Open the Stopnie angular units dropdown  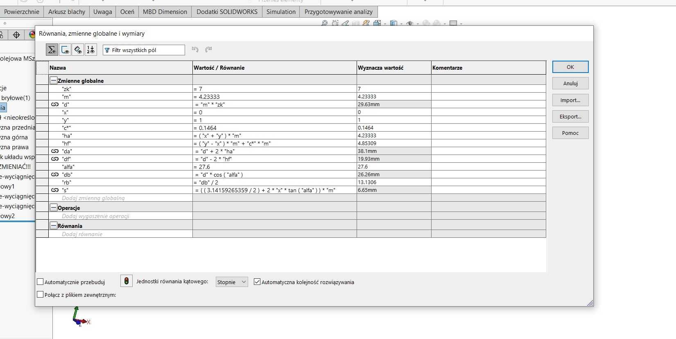click(232, 282)
